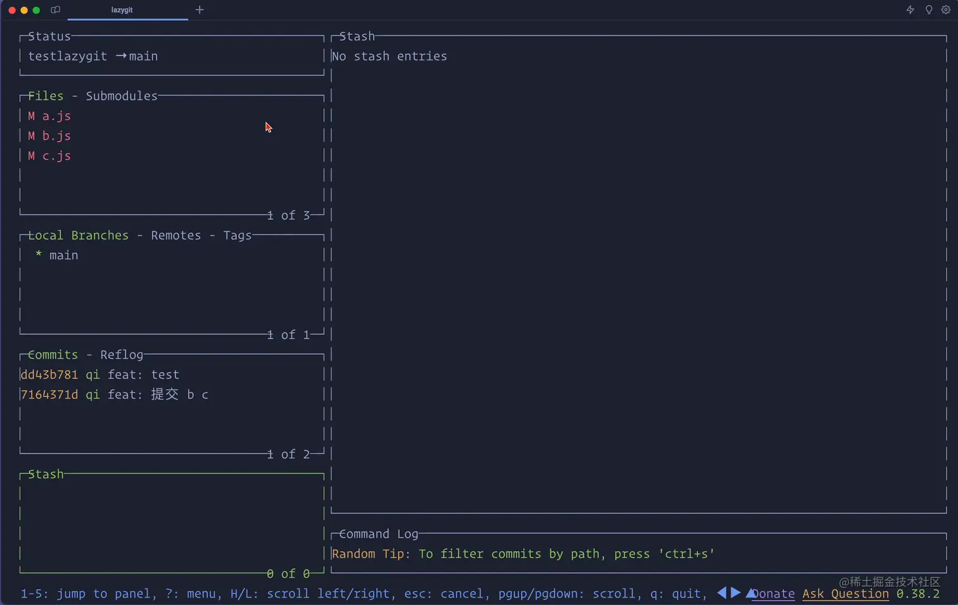This screenshot has width=958, height=605.
Task: Open terminal settings gear icon
Action: point(946,10)
